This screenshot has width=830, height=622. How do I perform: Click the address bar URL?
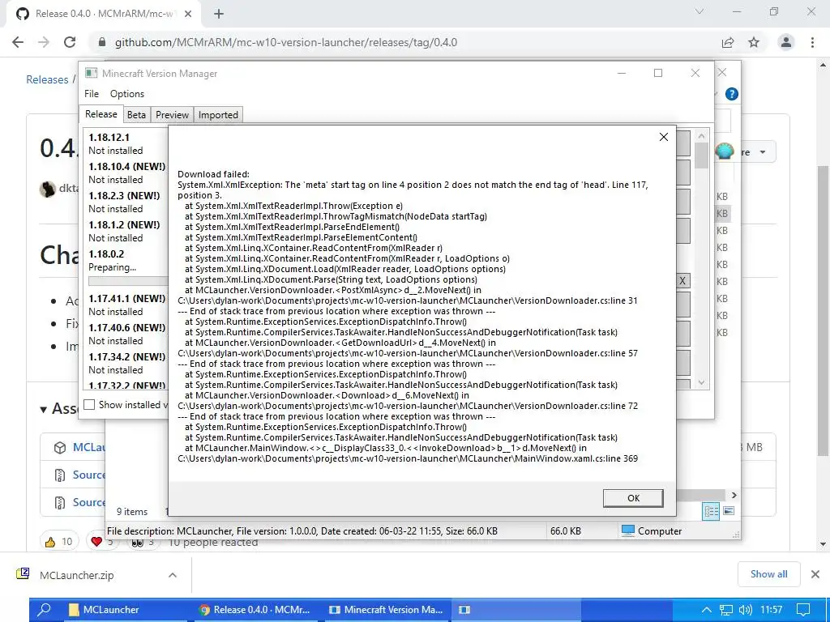(x=286, y=42)
